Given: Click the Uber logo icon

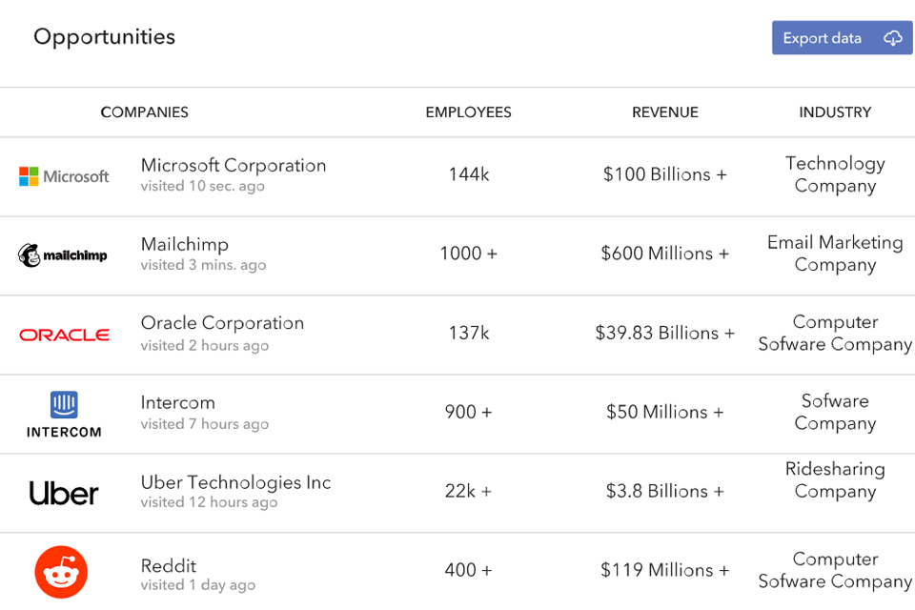Looking at the screenshot, I should 64,493.
